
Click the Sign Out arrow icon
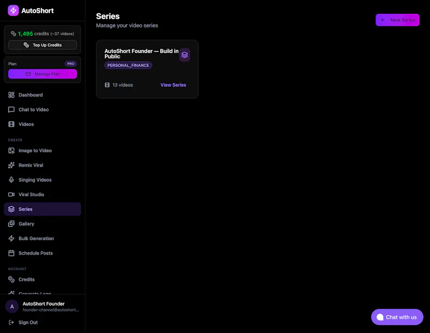(x=11, y=322)
